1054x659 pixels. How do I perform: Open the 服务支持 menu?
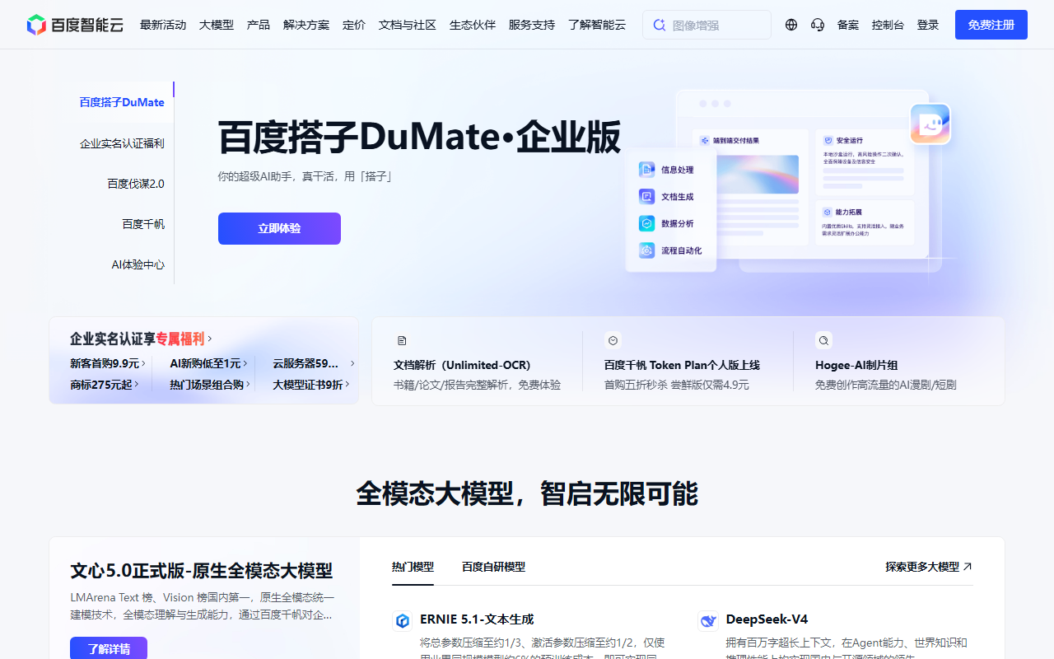(x=532, y=25)
